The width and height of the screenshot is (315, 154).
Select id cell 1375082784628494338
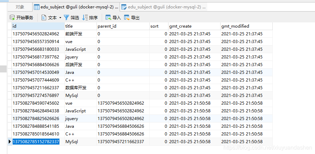click(38, 111)
